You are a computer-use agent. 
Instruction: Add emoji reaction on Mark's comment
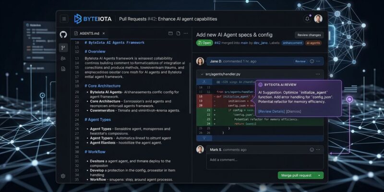click(312, 150)
